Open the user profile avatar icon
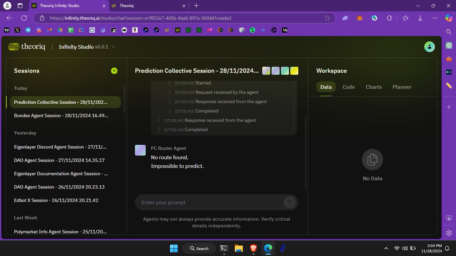Screen dimensions: 456x256 (429, 47)
